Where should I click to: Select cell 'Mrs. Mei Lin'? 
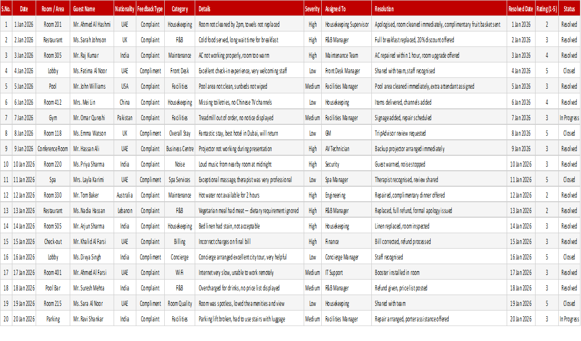coord(92,102)
